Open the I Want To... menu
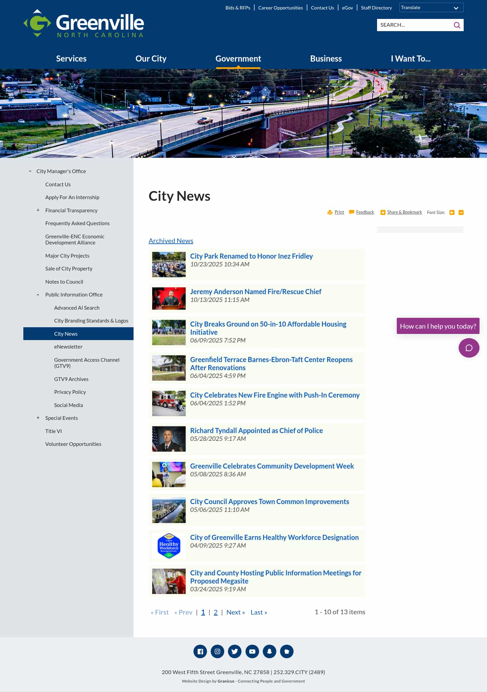This screenshot has height=692, width=487. [x=411, y=58]
